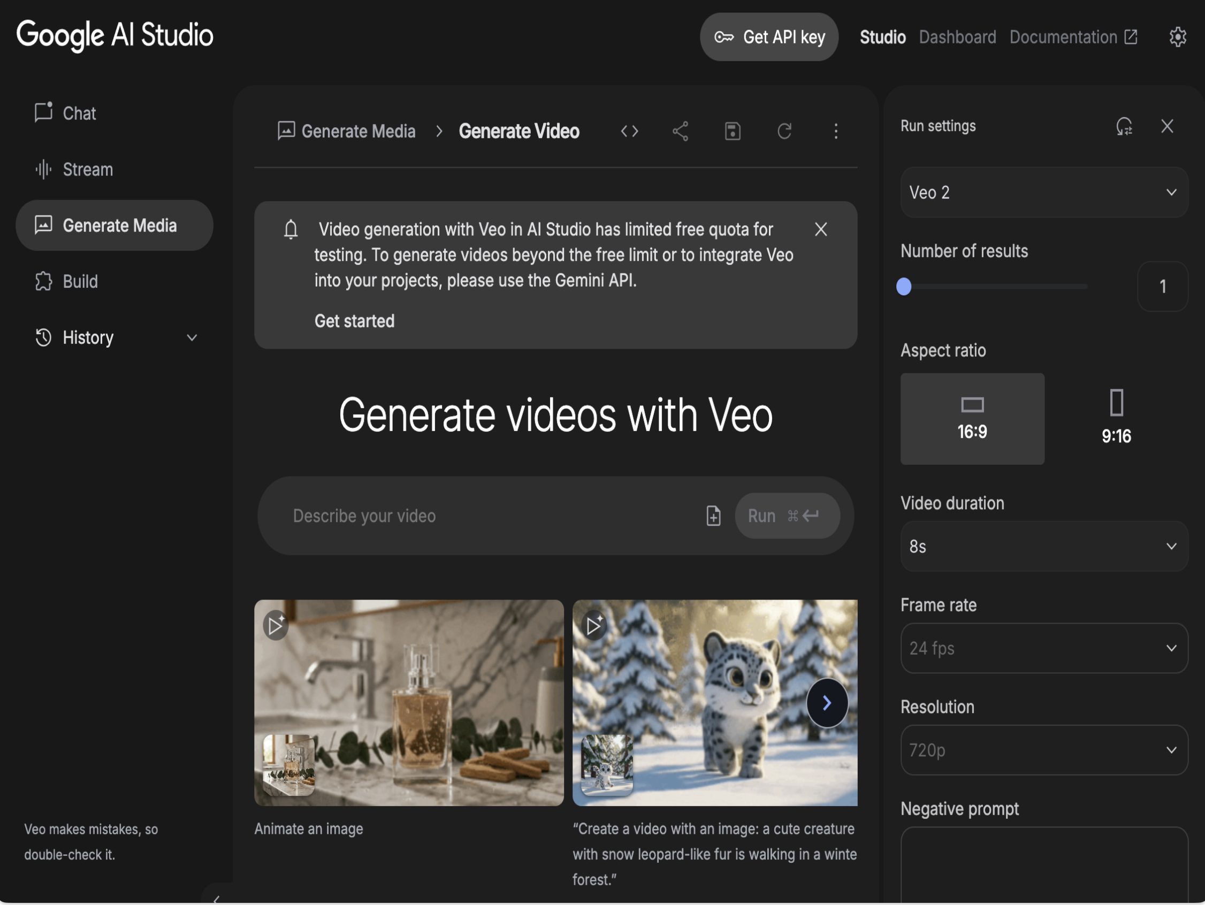Click the next arrow on the examples carousel
The image size is (1205, 905).
(x=827, y=702)
